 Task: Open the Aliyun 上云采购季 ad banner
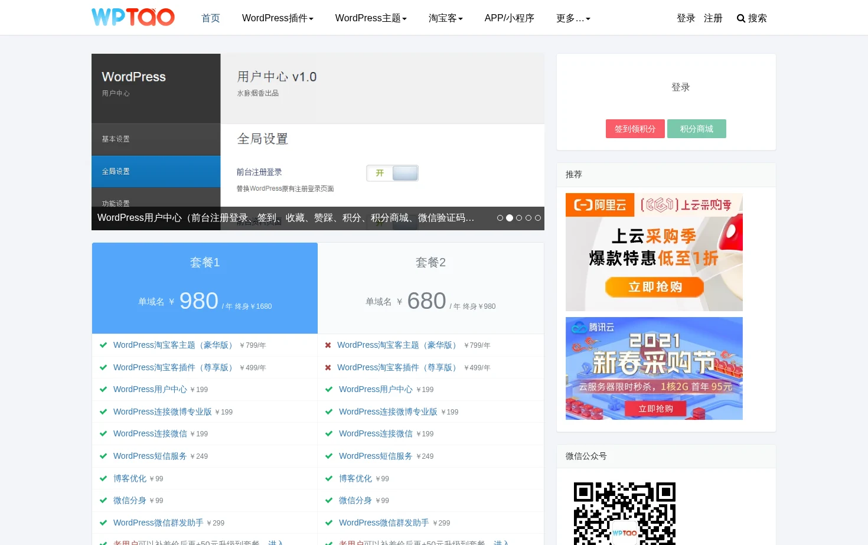654,252
